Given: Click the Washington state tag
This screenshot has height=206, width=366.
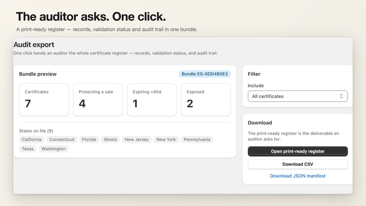Looking at the screenshot, I should point(54,149).
